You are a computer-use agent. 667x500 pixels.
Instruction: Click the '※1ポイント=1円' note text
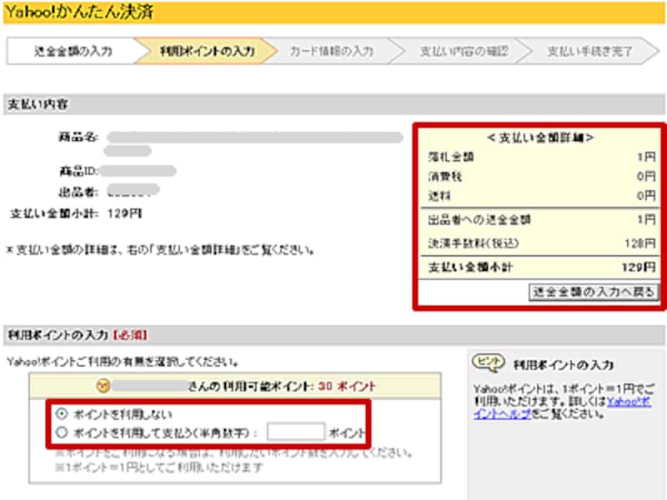point(158,467)
